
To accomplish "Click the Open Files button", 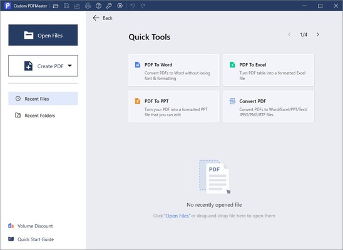I will (43, 35).
